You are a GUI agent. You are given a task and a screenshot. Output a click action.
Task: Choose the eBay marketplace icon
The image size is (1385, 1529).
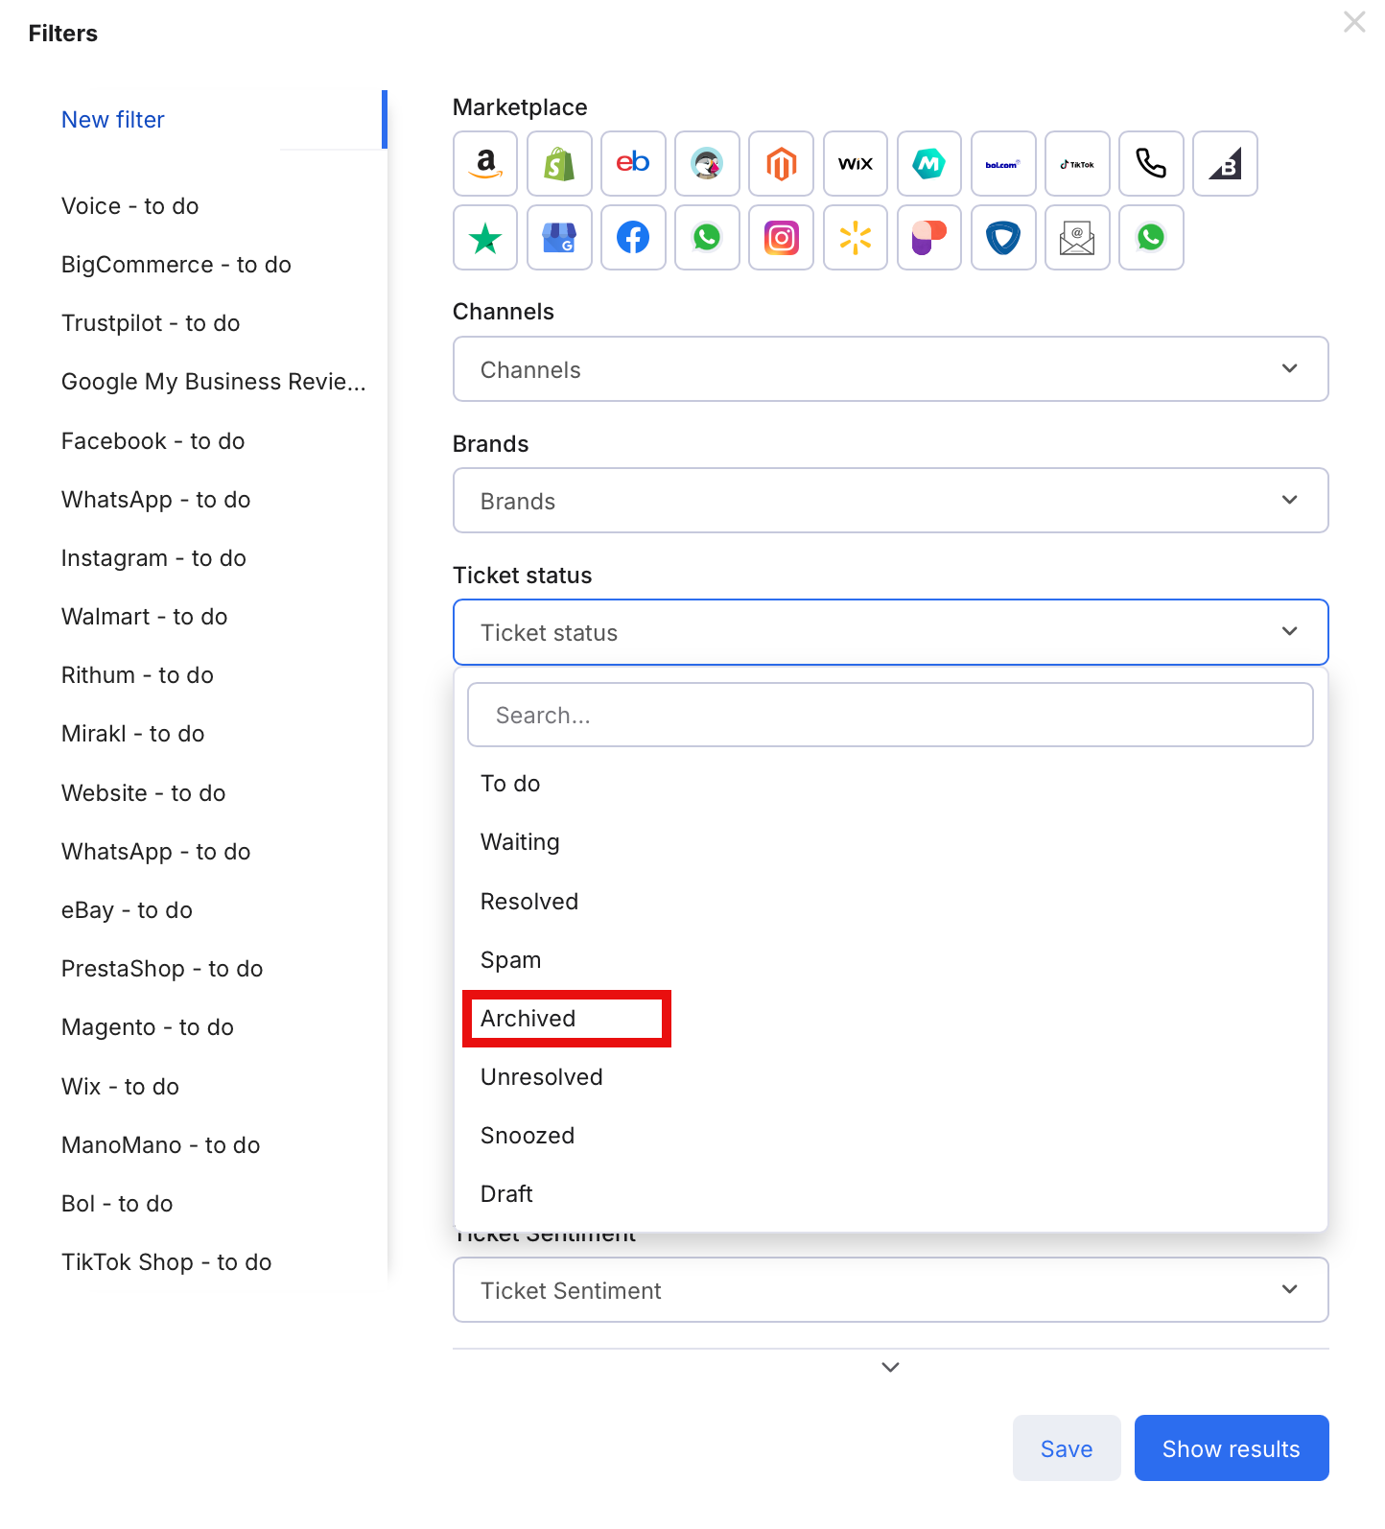633,164
